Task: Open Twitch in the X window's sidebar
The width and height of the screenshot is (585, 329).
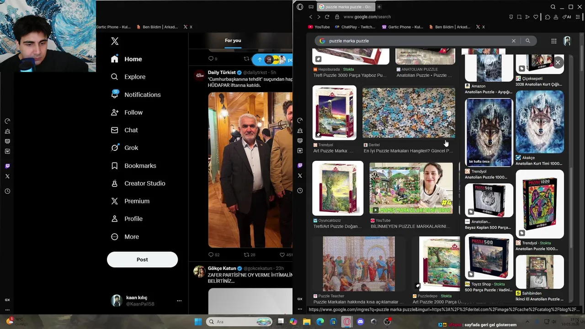Action: (x=7, y=166)
